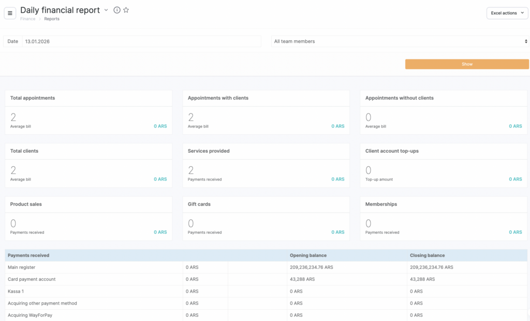Click the Date input field
This screenshot has height=321, width=530.
(141, 41)
